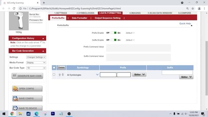The width and height of the screenshot is (208, 117).
Task: Check the All Symbologies row checkbox
Action: 54,74
